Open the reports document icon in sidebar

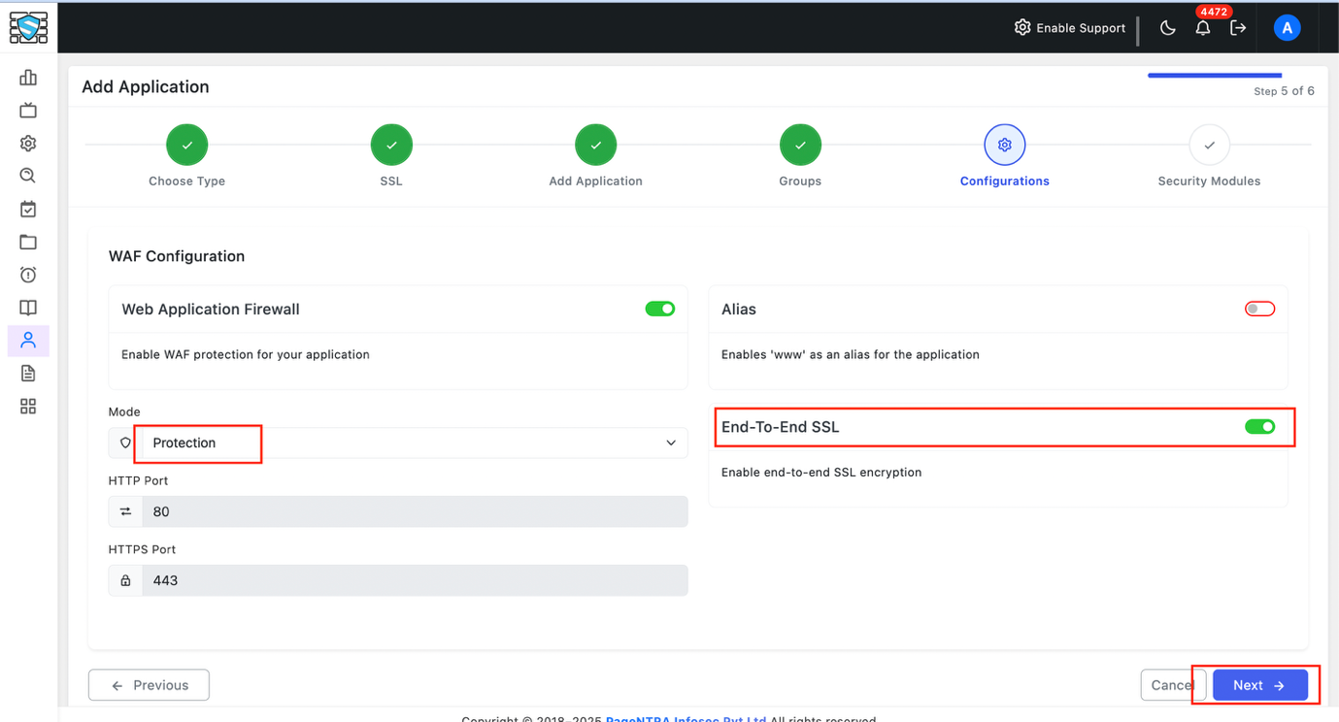[27, 373]
